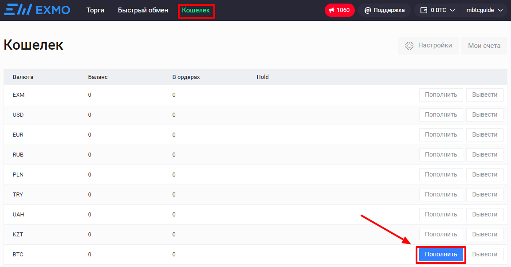
Task: Withdraw EUR via Вывести button
Action: click(485, 135)
